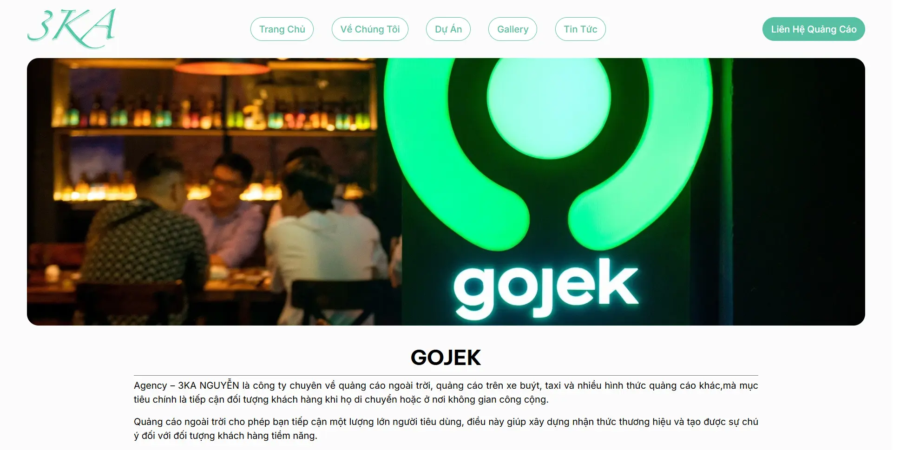Go to the Về Chúng Tôi page
Screen dimensions: 900x450
(x=370, y=29)
